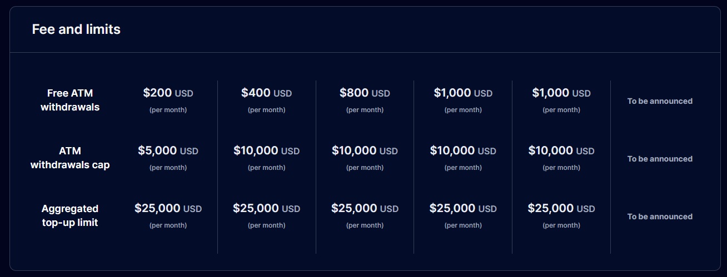The height and width of the screenshot is (277, 727).
Task: Select the last $25,000 USD top-up limit amount
Action: tap(561, 208)
